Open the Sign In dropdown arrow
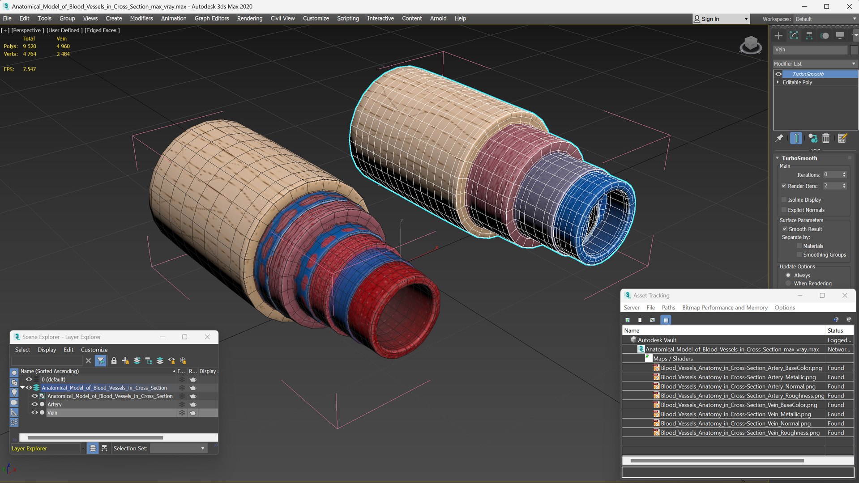 (x=746, y=19)
